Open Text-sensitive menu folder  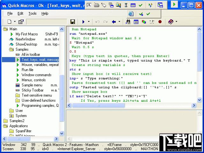(37, 95)
